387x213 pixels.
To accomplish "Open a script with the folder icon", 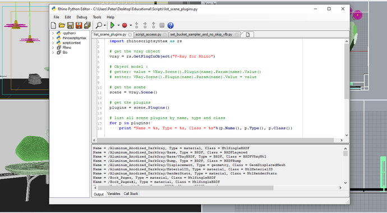I will tap(62, 25).
